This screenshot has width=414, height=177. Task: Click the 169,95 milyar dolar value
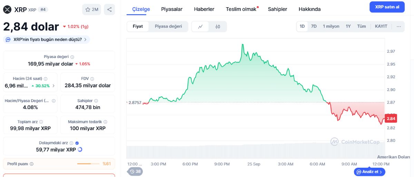(x=50, y=64)
